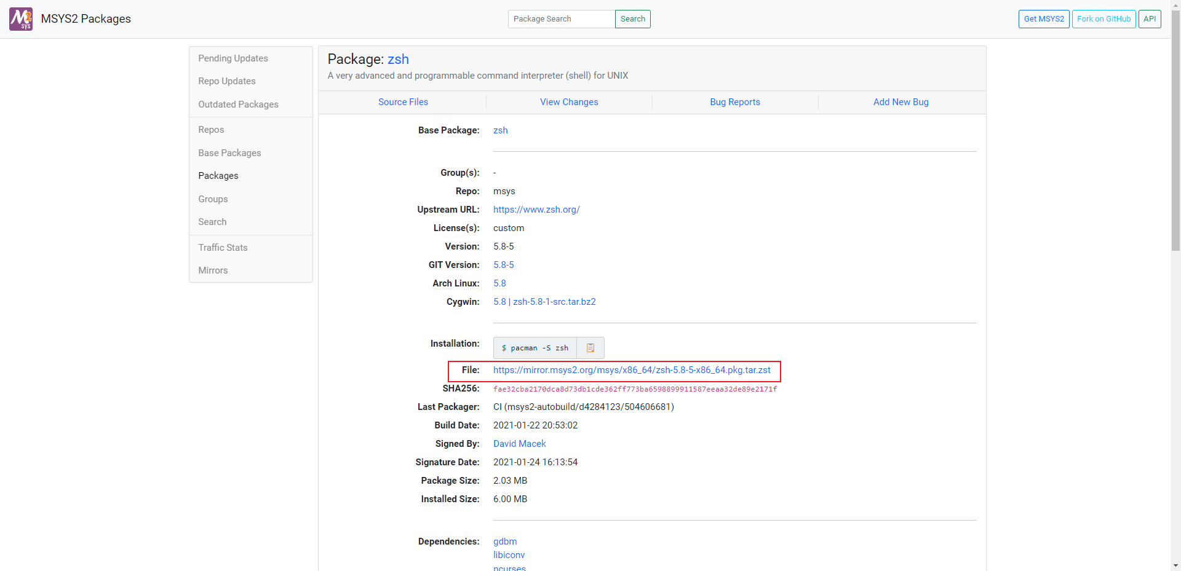Select Packages in sidebar
1181x571 pixels.
pos(218,176)
